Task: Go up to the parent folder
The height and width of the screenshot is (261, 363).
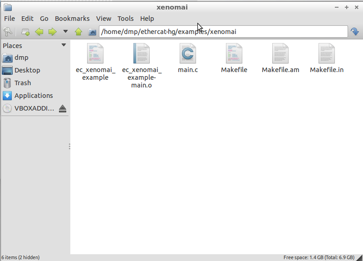Action: coord(78,32)
